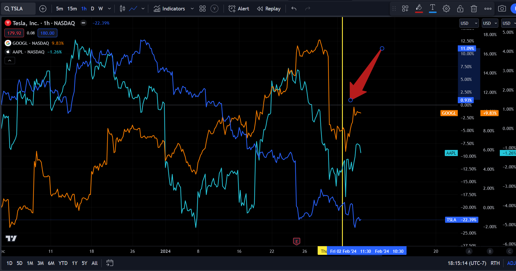Viewport: 516px width, 271px height.
Task: Start bar Replay mode
Action: pyautogui.click(x=269, y=9)
